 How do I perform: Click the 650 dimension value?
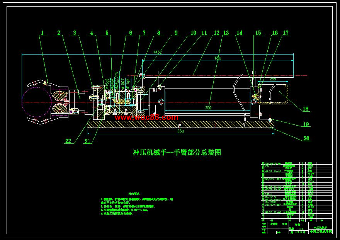pyautogui.click(x=218, y=58)
